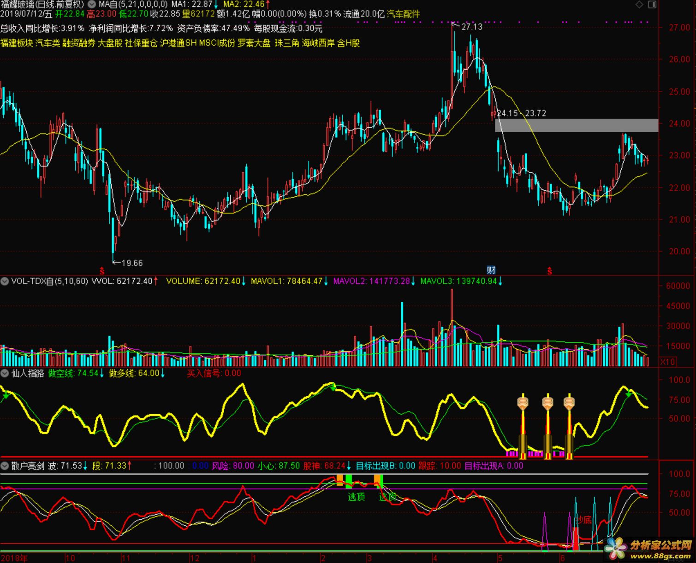Click the VOL-TDX自(5,10,60) indicator name

pyautogui.click(x=49, y=281)
